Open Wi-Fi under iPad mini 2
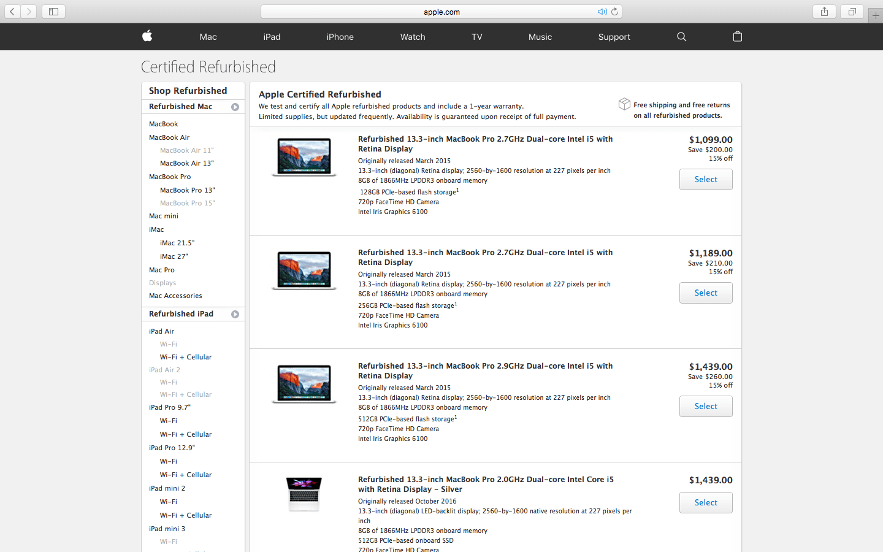Screen dimensions: 883x552 169,502
